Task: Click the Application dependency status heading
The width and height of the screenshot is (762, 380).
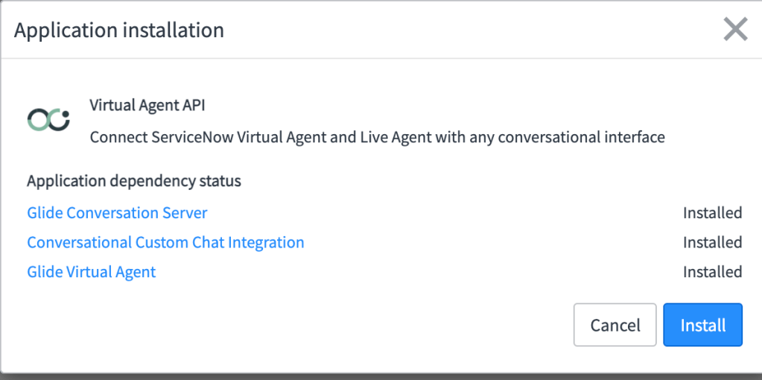Action: [134, 181]
